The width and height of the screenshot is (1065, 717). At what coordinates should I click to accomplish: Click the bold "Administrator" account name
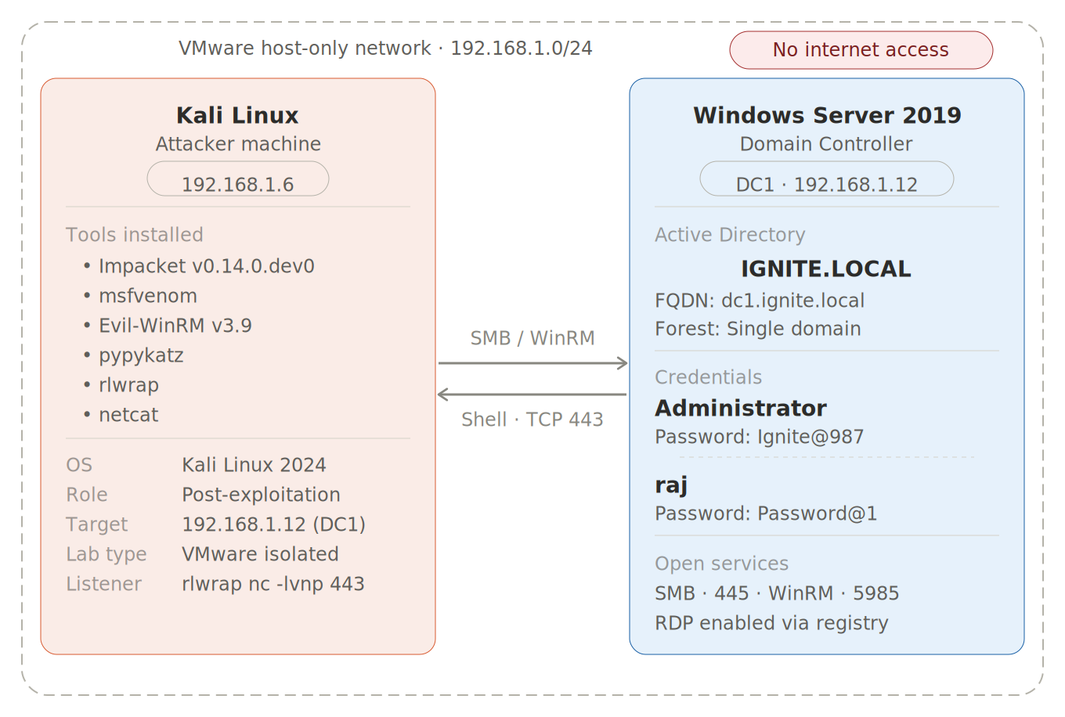tap(741, 409)
